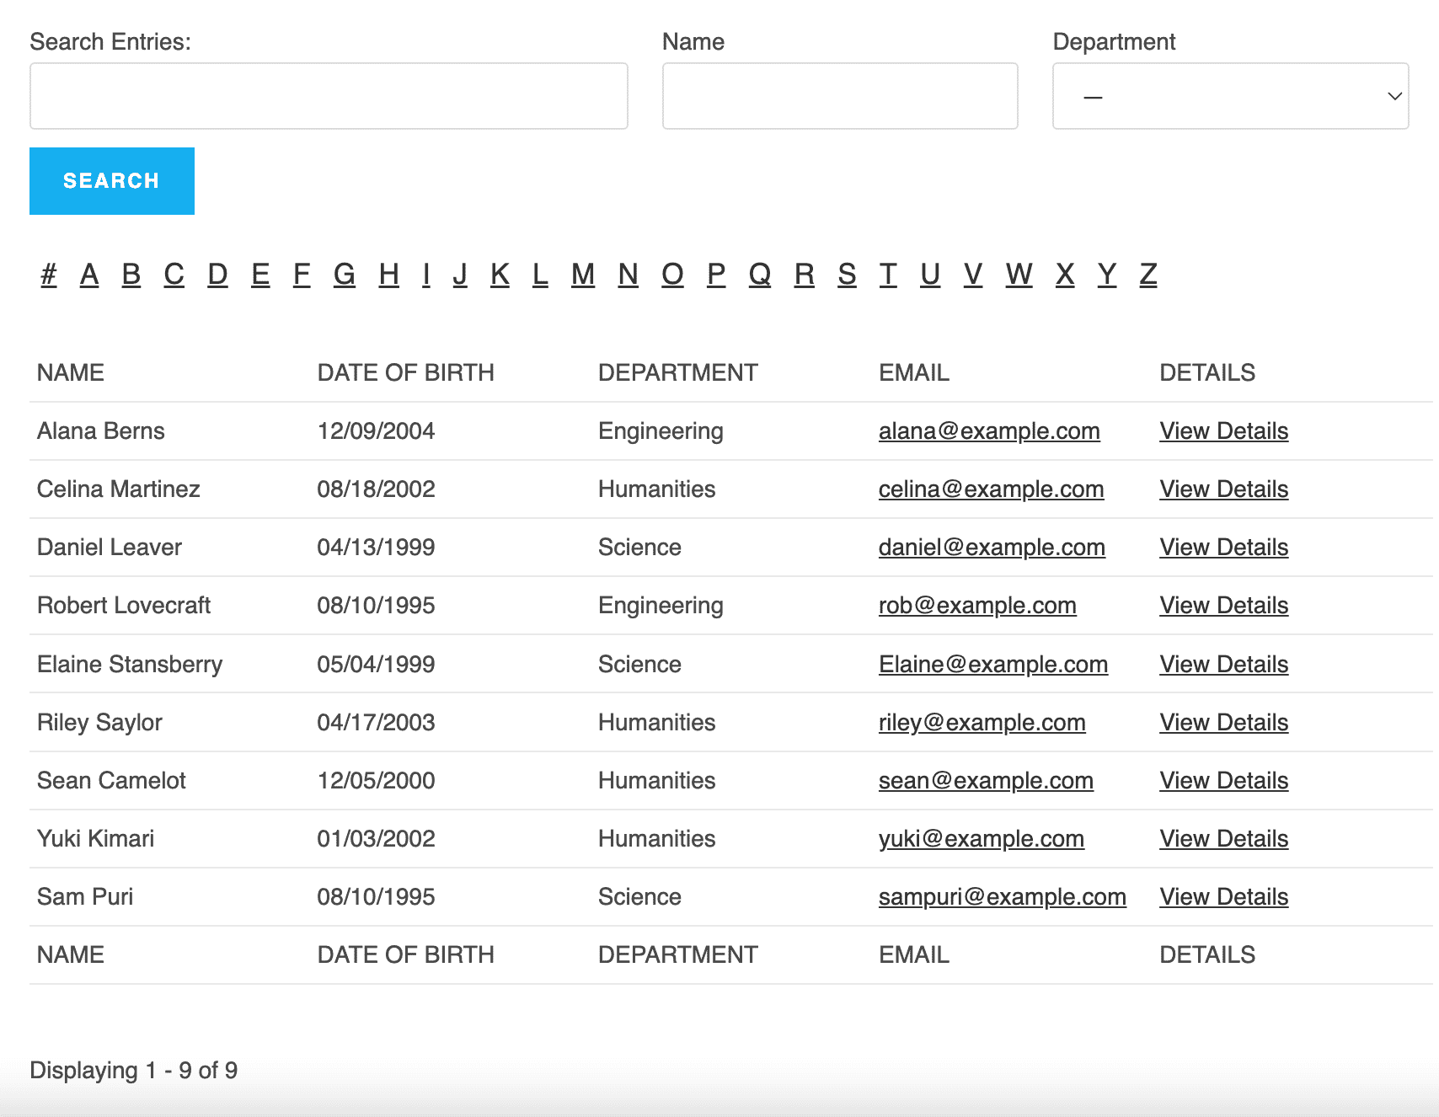The height and width of the screenshot is (1117, 1439).
Task: View Details for Robert Lovecraft
Action: tap(1224, 606)
